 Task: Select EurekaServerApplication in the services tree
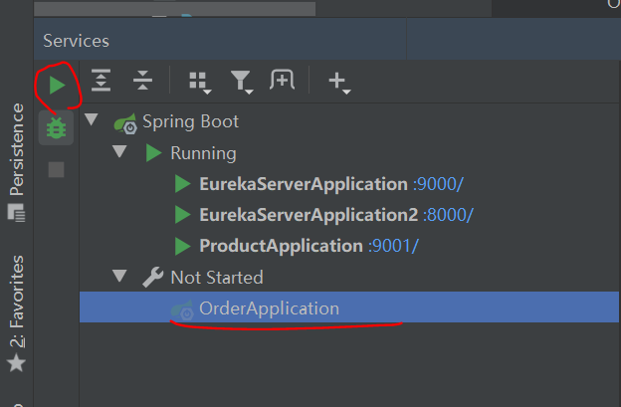[x=304, y=184]
